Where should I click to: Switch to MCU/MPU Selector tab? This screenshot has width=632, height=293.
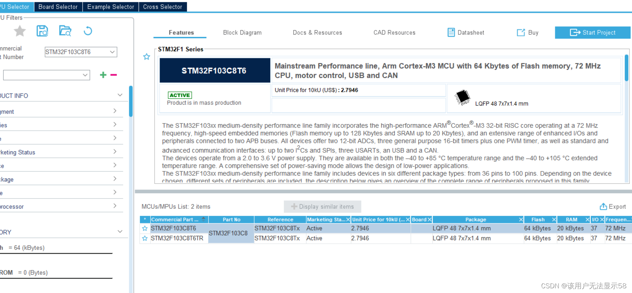tap(17, 7)
